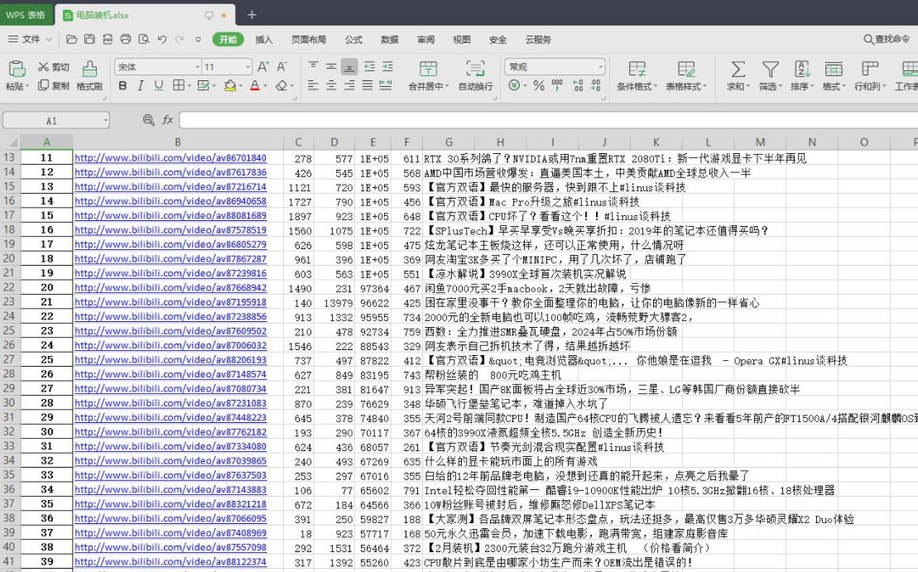Click the Increase indent icon
The height and width of the screenshot is (572, 918).
387,67
